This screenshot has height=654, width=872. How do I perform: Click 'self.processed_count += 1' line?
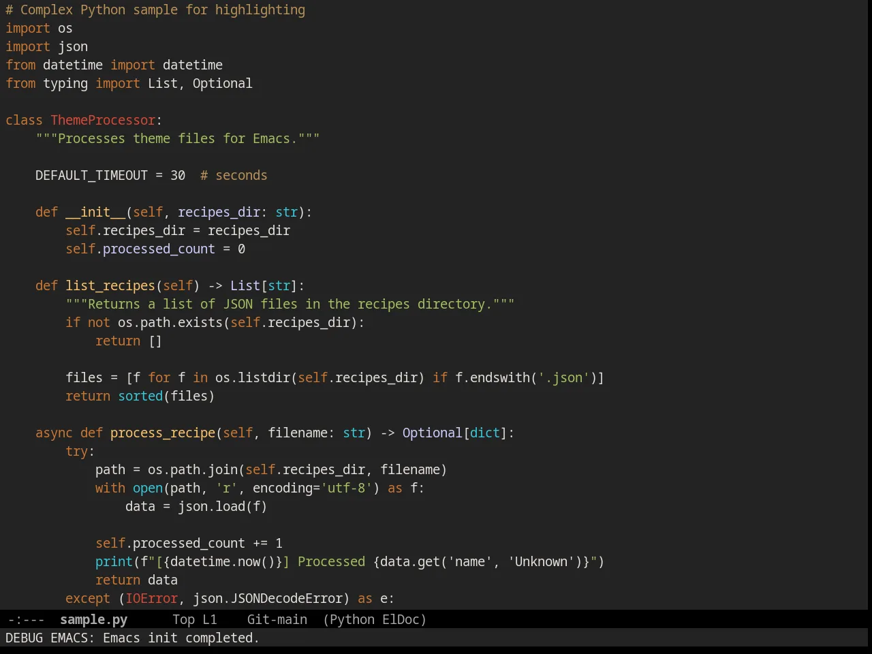189,543
